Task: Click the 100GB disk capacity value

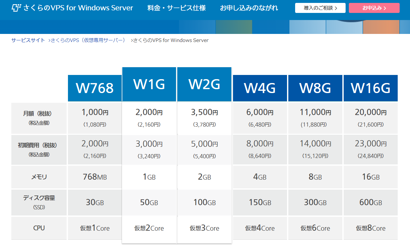Action: click(205, 203)
